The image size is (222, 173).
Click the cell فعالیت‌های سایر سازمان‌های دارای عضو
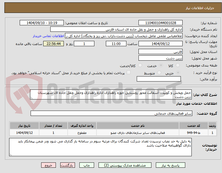click(x=138, y=133)
